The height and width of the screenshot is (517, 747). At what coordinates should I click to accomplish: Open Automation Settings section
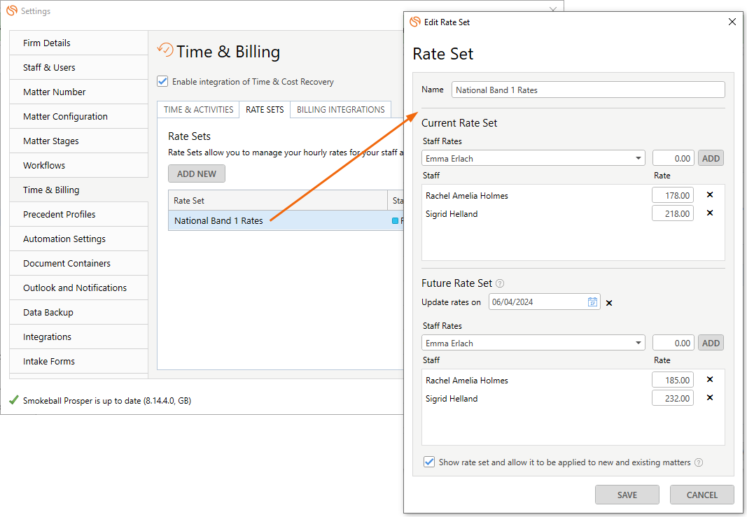click(78, 239)
